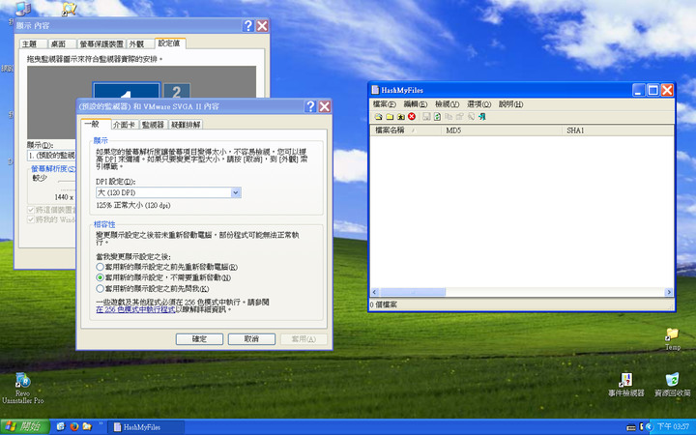696x435 pixels.
Task: Click HashMyFiles Add Files toolbar icon
Action: (x=378, y=117)
